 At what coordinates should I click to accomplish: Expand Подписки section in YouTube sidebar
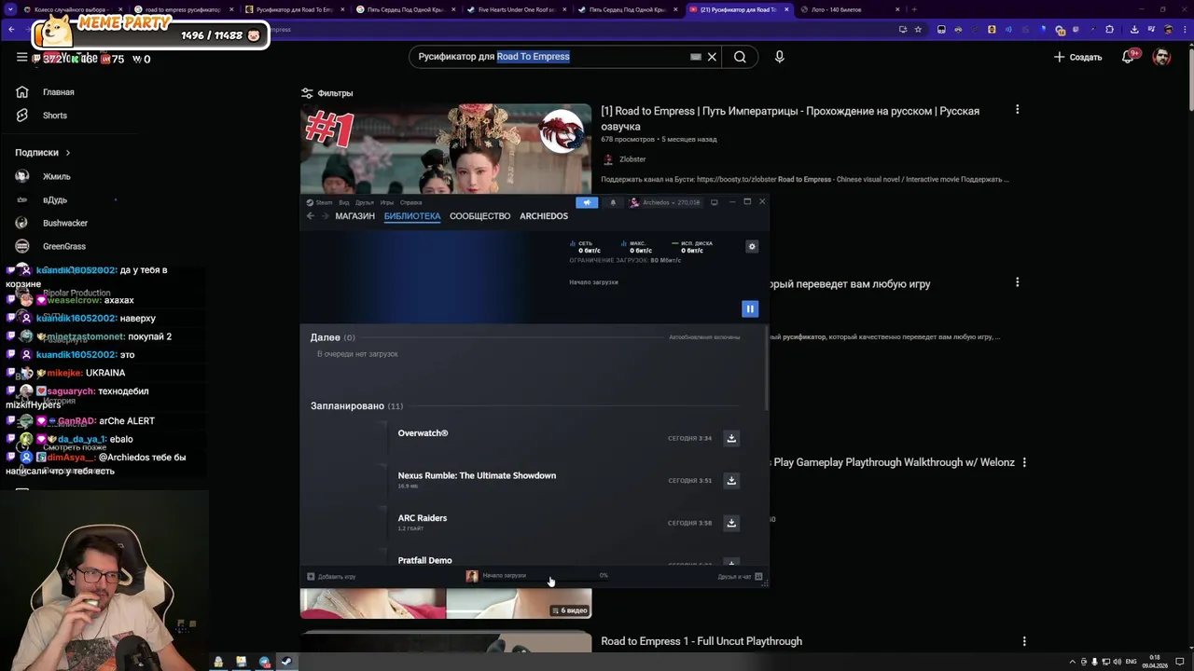tap(42, 153)
